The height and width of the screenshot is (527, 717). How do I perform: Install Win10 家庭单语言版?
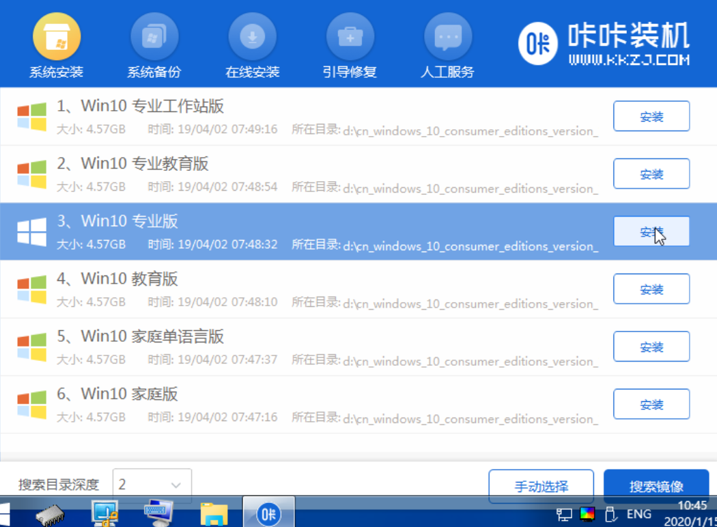651,347
